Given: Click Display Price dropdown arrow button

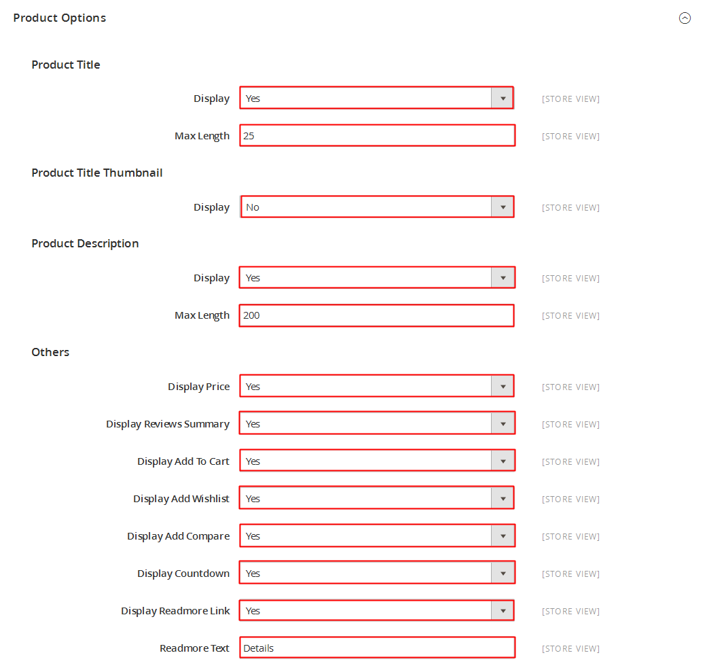Looking at the screenshot, I should (x=503, y=387).
